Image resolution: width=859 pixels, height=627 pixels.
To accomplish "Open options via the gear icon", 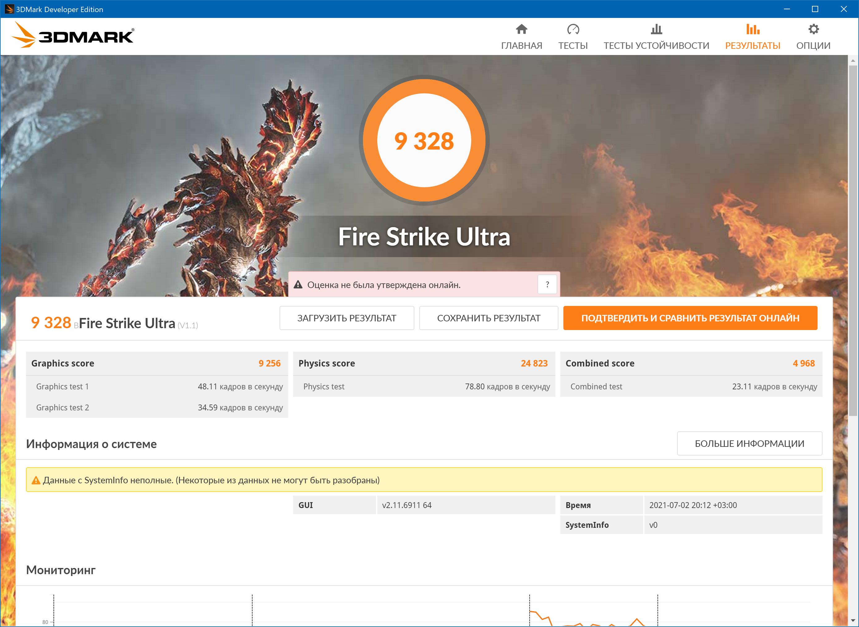I will [813, 29].
